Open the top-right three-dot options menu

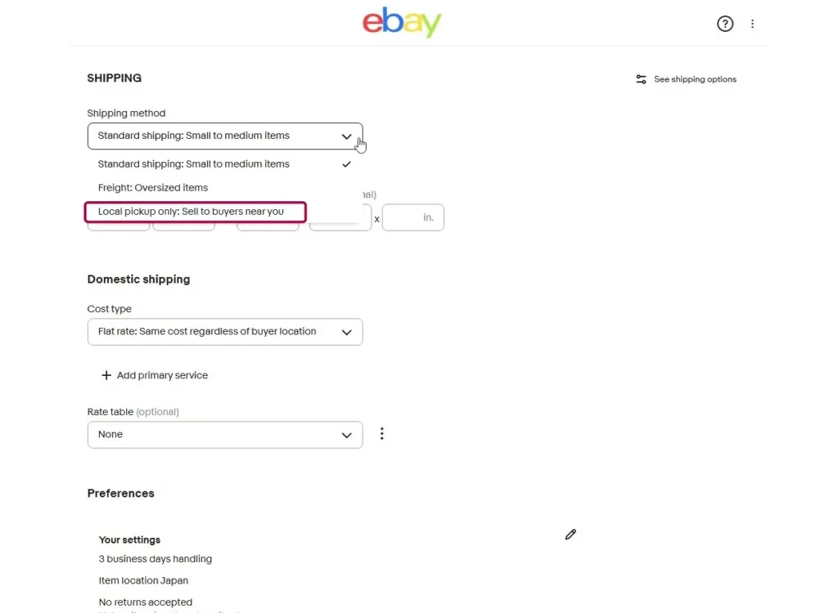point(753,24)
